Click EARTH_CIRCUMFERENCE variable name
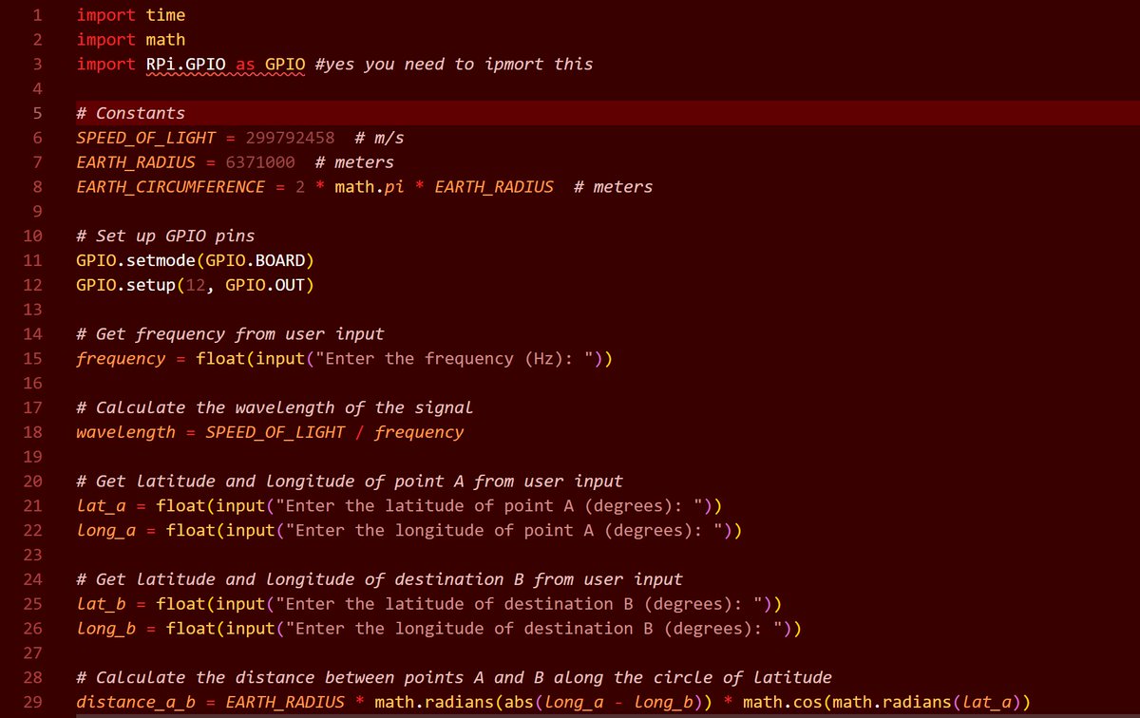 click(171, 187)
